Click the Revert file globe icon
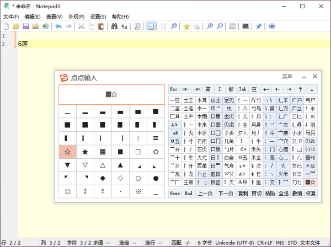 pyautogui.click(x=46, y=26)
